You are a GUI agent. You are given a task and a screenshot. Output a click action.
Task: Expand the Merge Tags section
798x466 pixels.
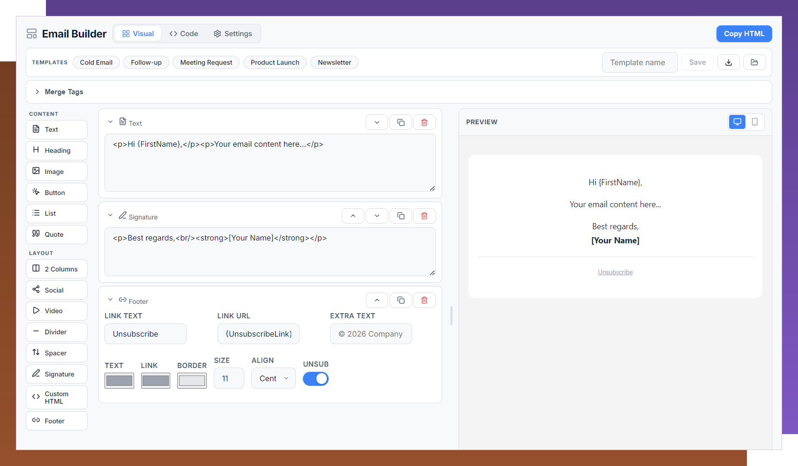[58, 91]
